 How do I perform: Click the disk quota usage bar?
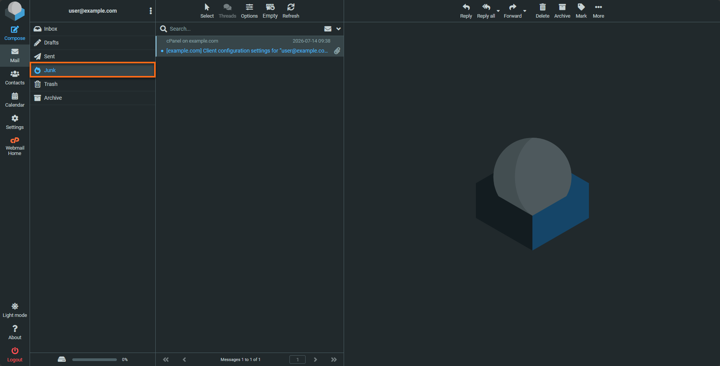click(95, 359)
